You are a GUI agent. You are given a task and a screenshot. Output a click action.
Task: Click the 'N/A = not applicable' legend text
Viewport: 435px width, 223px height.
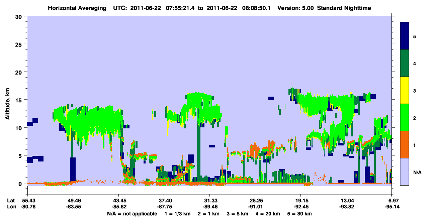tap(132, 214)
